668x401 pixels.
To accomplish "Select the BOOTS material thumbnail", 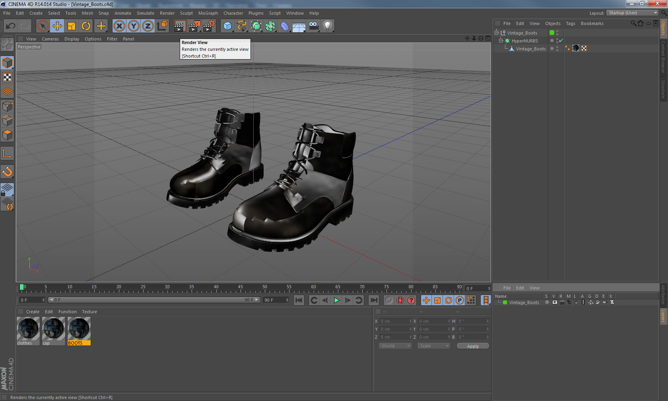I will (79, 331).
